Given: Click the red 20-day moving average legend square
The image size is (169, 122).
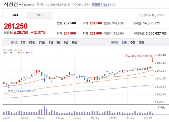Looking at the screenshot, I should tap(11, 52).
